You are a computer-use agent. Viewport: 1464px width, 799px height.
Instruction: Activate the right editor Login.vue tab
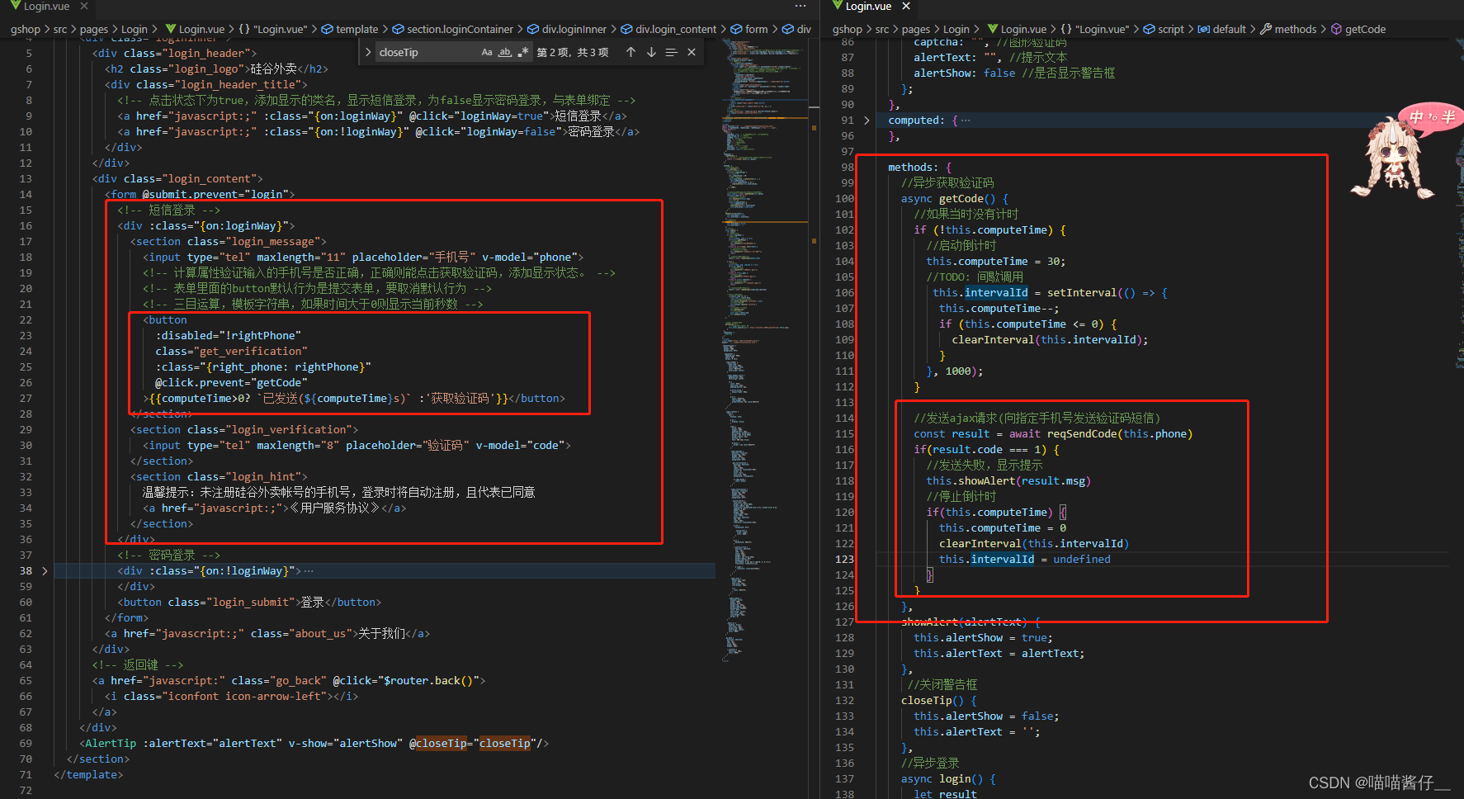click(868, 6)
